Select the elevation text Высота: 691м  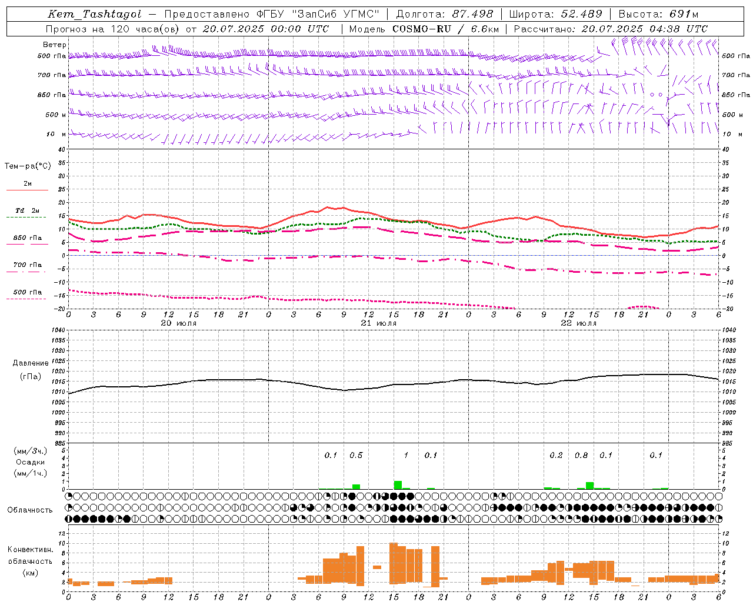658,14
